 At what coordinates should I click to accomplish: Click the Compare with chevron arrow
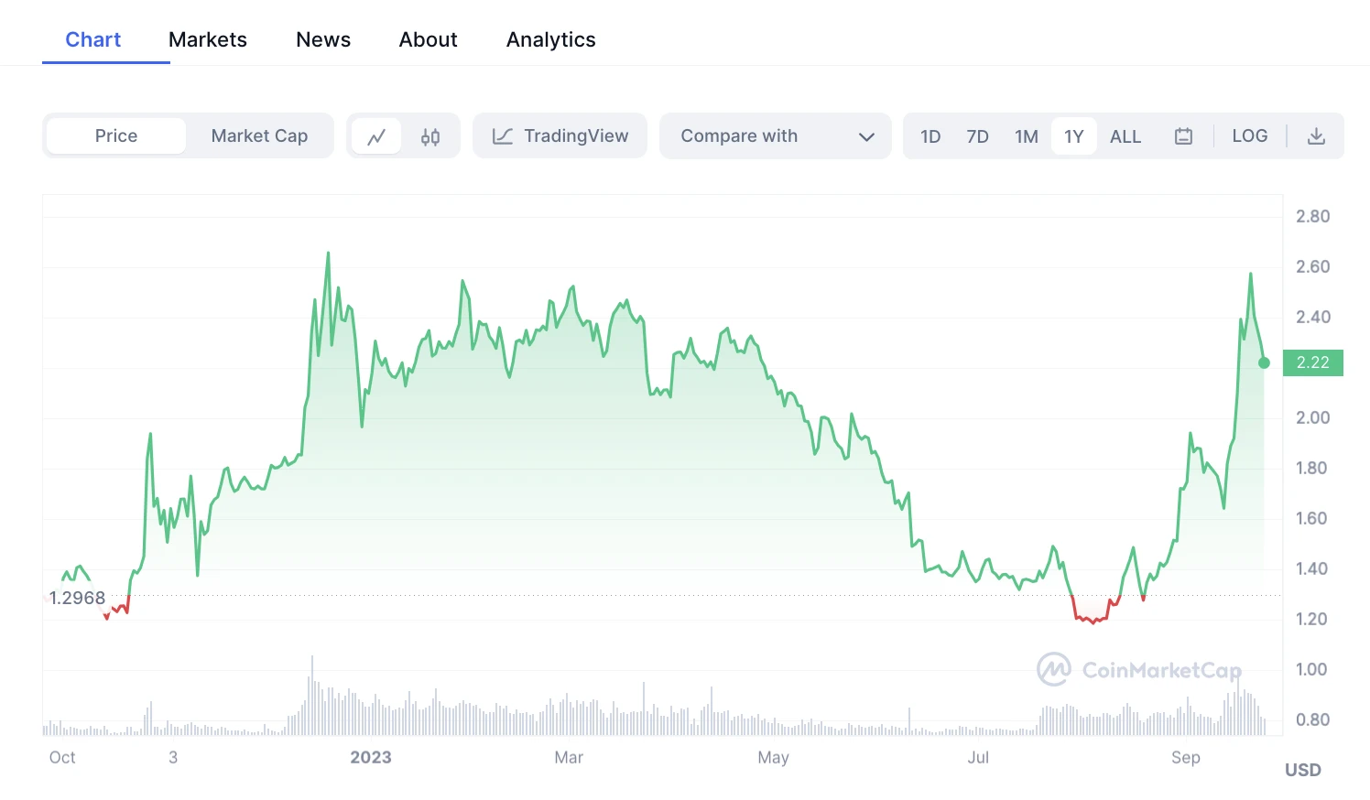click(x=866, y=137)
